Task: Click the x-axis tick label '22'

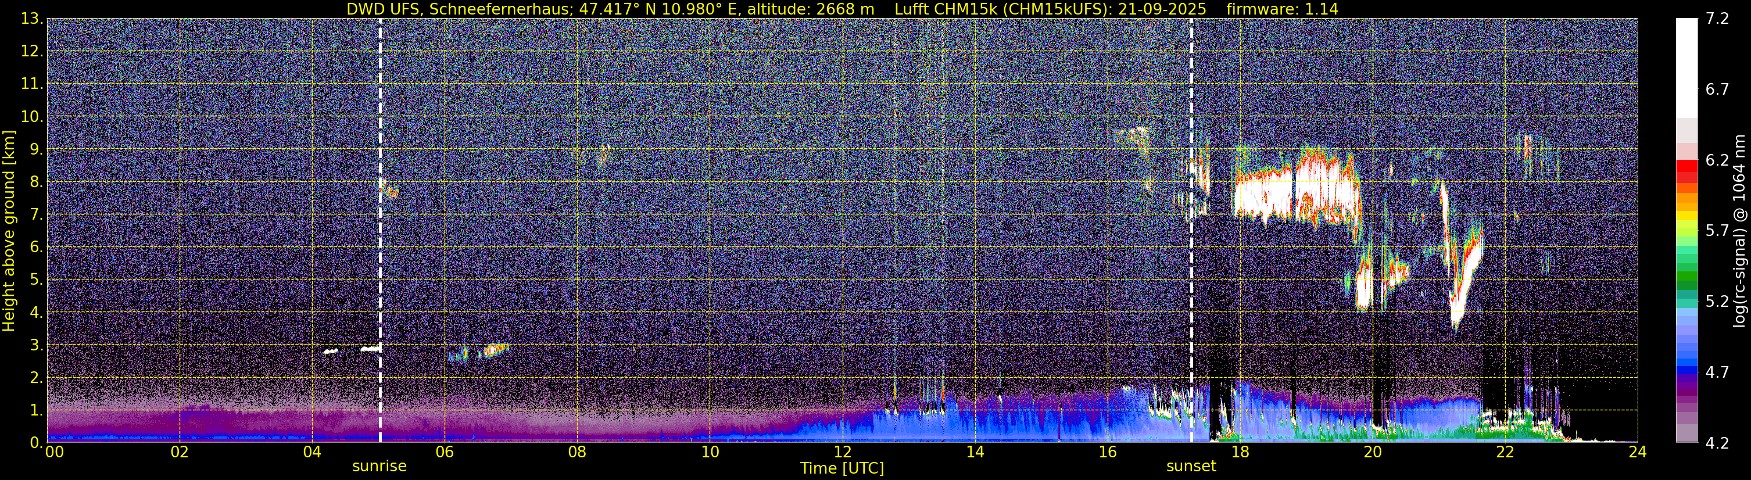Action: click(x=1505, y=452)
